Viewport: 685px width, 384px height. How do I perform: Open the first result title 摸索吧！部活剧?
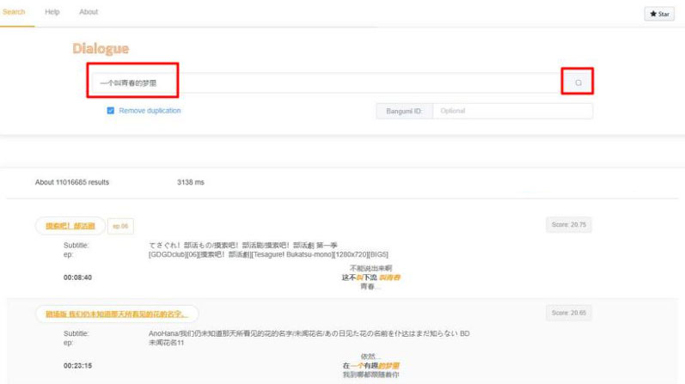(70, 225)
